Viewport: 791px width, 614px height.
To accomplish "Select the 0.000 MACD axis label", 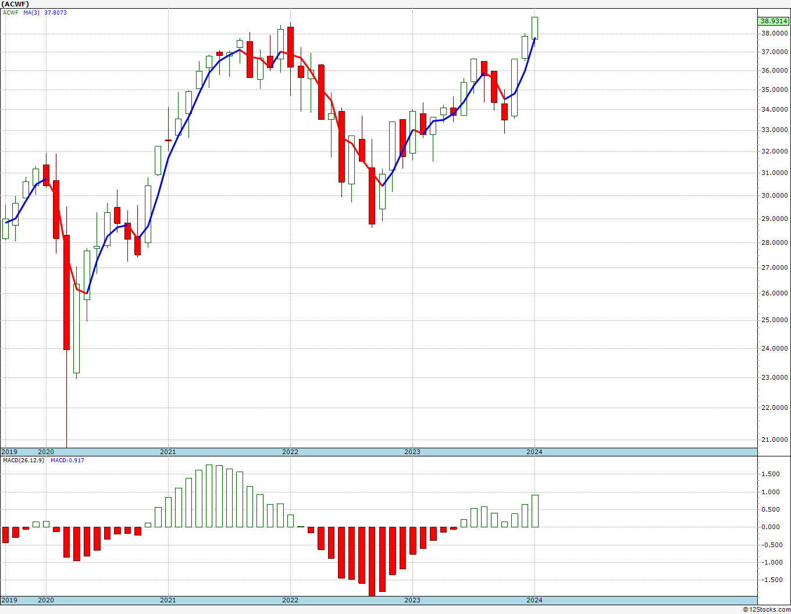I will (x=771, y=527).
